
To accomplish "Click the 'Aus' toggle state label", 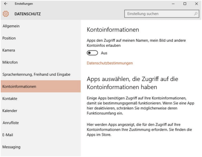I will [x=104, y=53].
